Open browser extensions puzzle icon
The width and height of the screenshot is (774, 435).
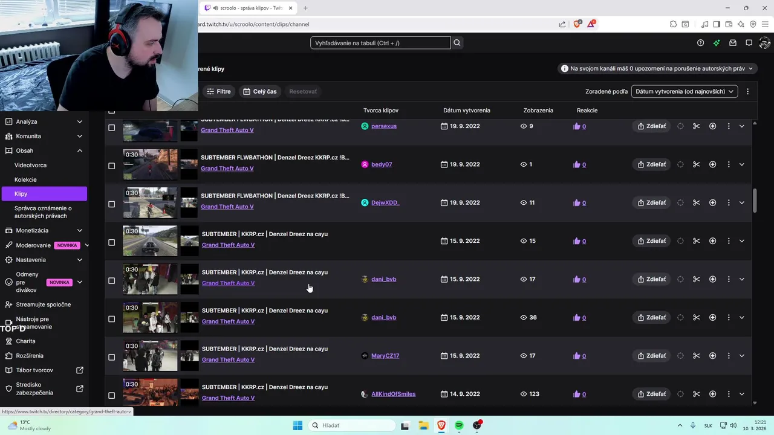673,24
